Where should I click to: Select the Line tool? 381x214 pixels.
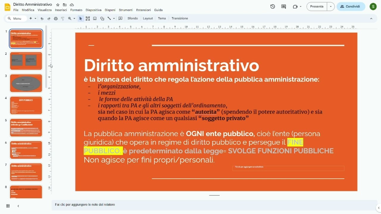tap(109, 18)
